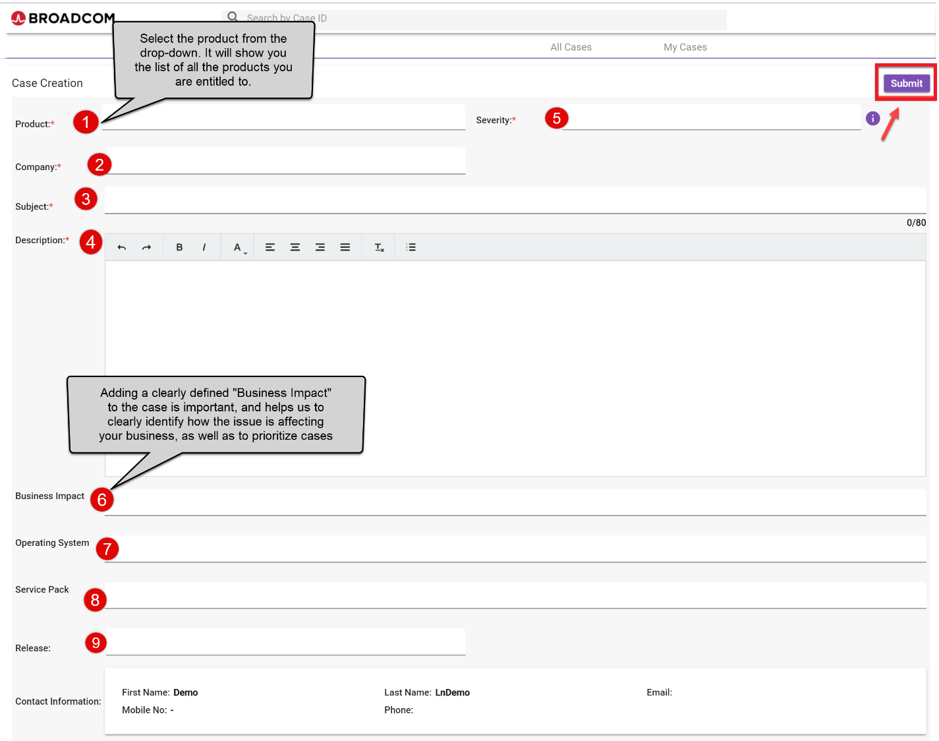This screenshot has width=939, height=741.
Task: Click the Mobile No label
Action: [x=144, y=710]
